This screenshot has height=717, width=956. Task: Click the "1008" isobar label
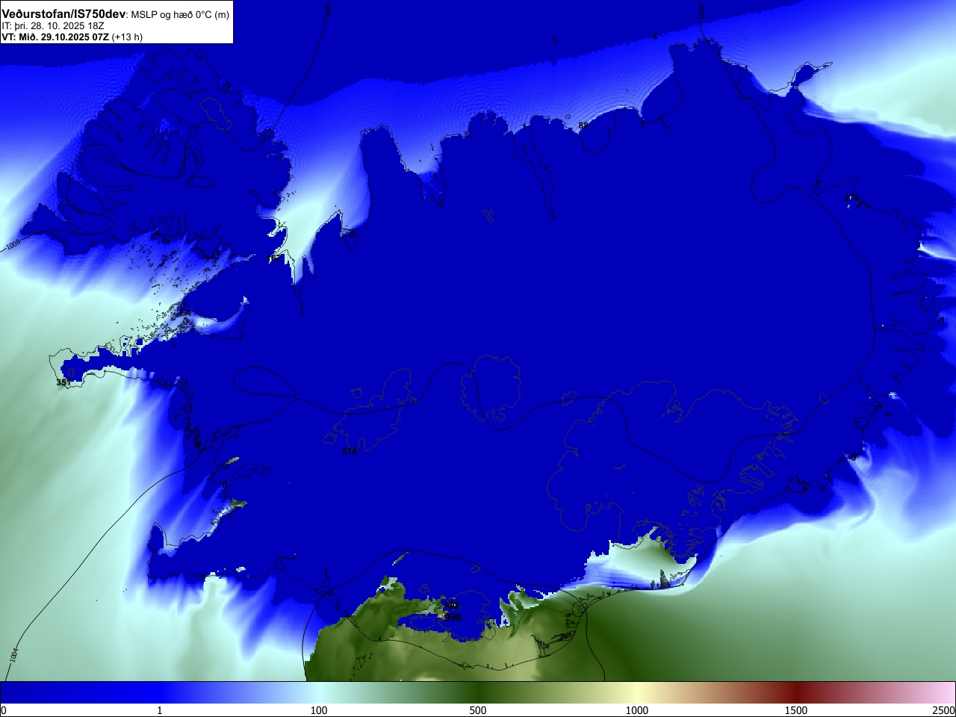pyautogui.click(x=13, y=245)
